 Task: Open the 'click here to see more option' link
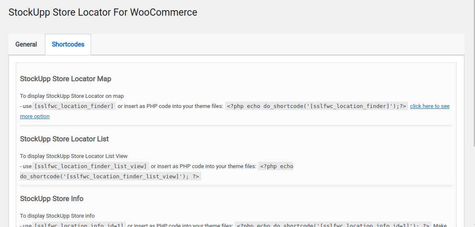[429, 106]
